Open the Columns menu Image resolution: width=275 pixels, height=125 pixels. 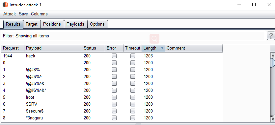click(39, 14)
